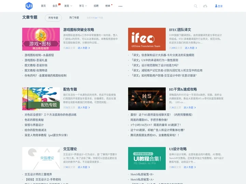Open 会员 in navigation
Screen dimensions: 246x184
(55, 6)
